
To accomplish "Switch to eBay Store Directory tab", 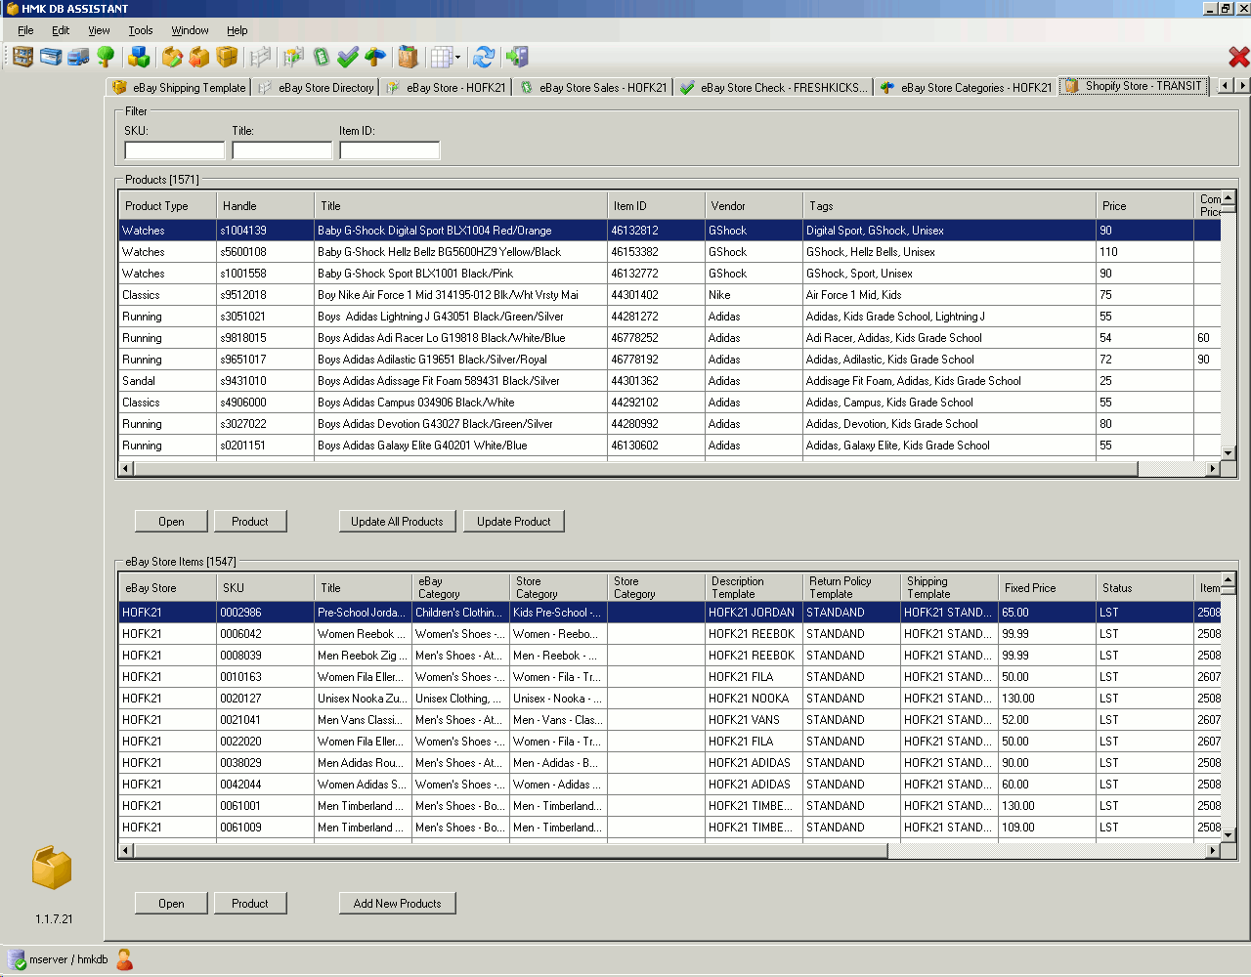I will pyautogui.click(x=317, y=87).
